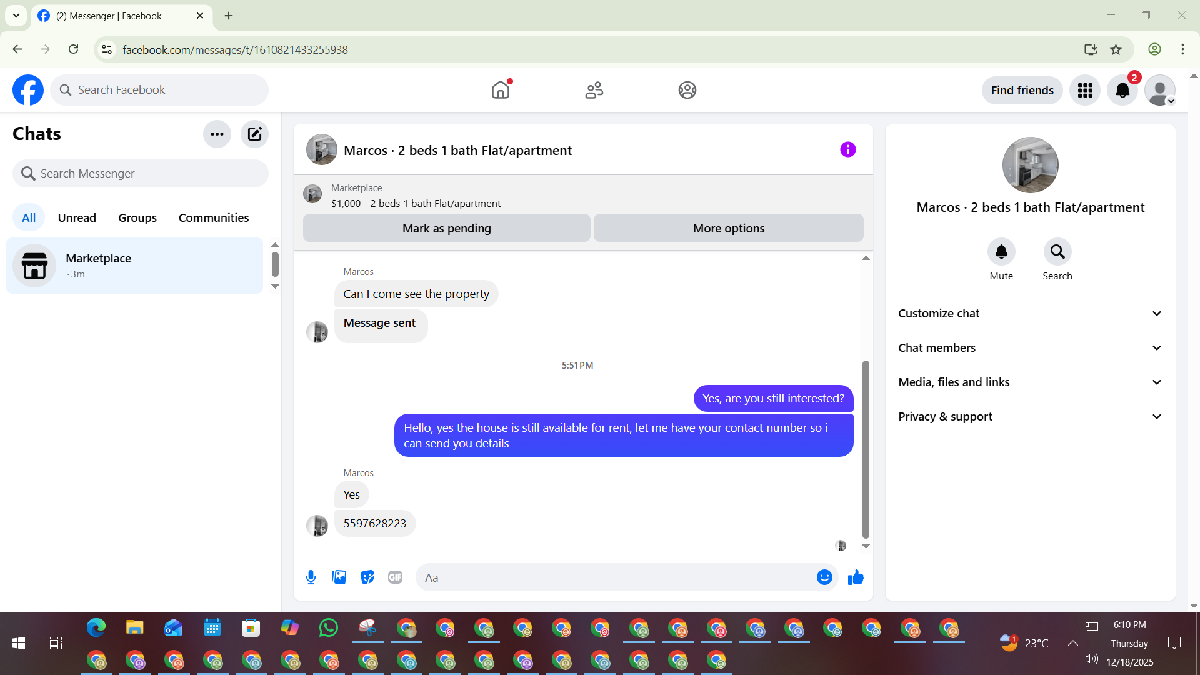Screen dimensions: 1200x675
Task: Open the Marketplace chat in the list
Action: [x=135, y=266]
